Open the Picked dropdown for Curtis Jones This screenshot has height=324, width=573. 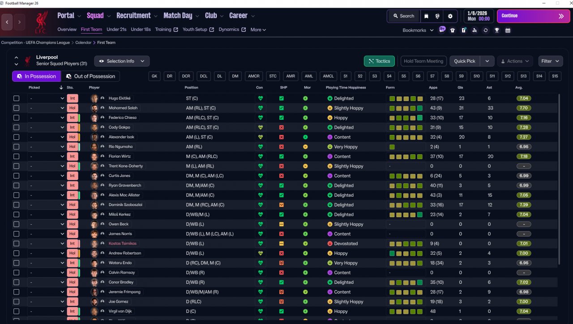coord(47,176)
